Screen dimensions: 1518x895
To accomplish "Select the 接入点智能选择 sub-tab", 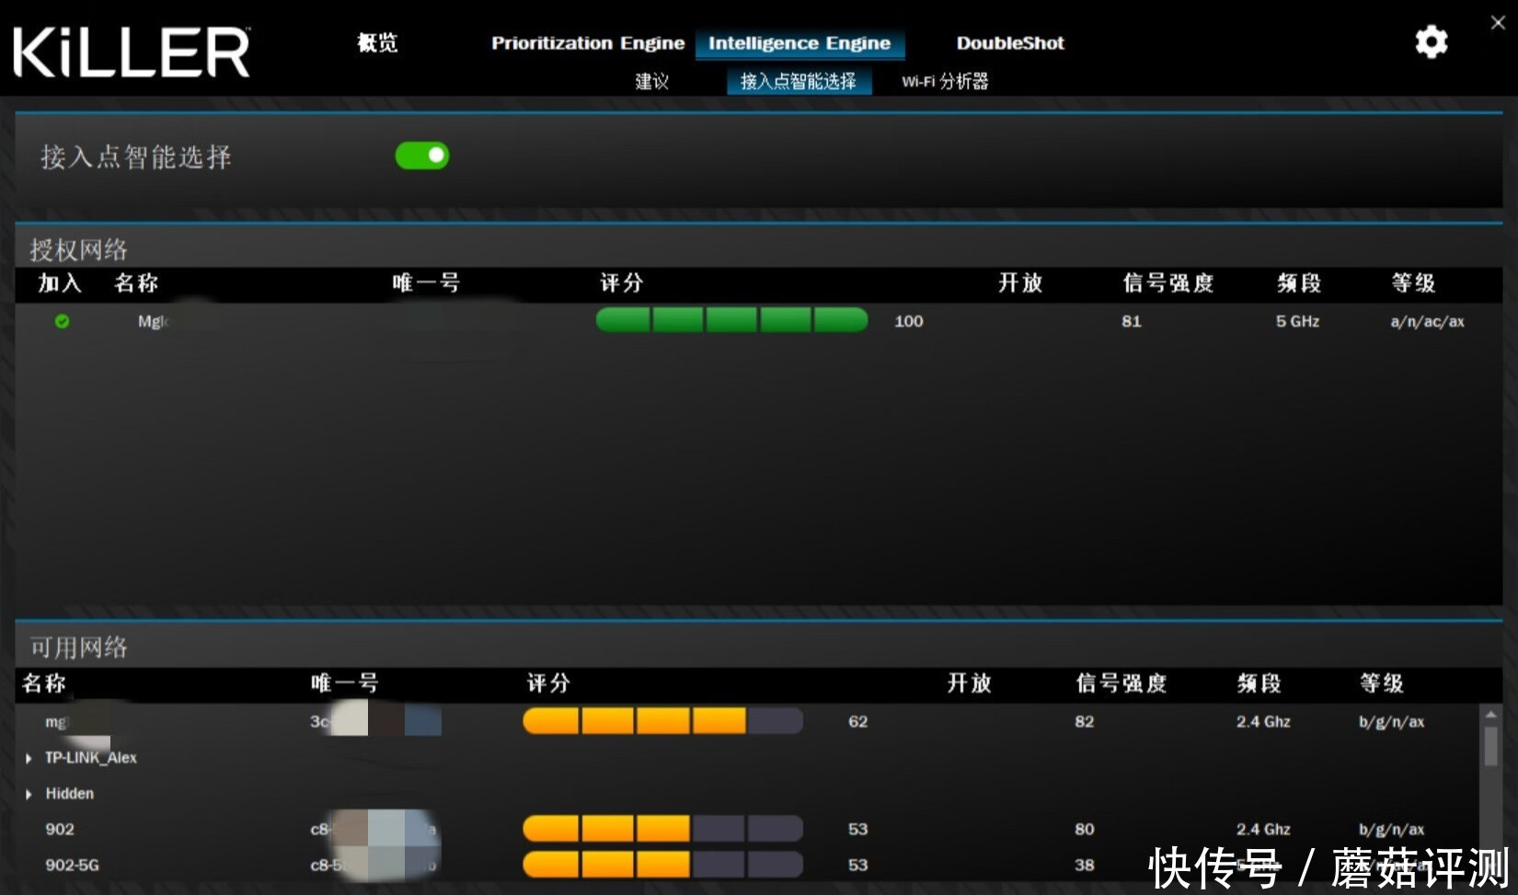I will tap(799, 81).
